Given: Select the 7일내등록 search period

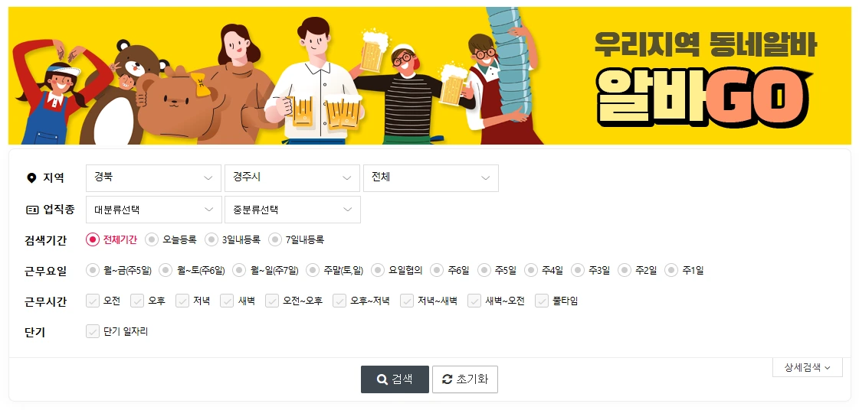Looking at the screenshot, I should (275, 240).
